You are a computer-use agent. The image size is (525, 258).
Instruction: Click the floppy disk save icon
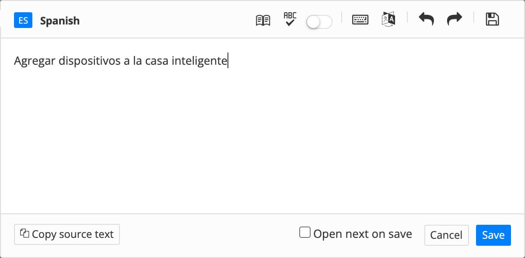click(x=493, y=20)
